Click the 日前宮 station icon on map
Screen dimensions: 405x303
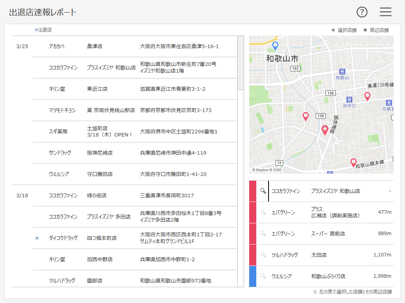pos(389,103)
